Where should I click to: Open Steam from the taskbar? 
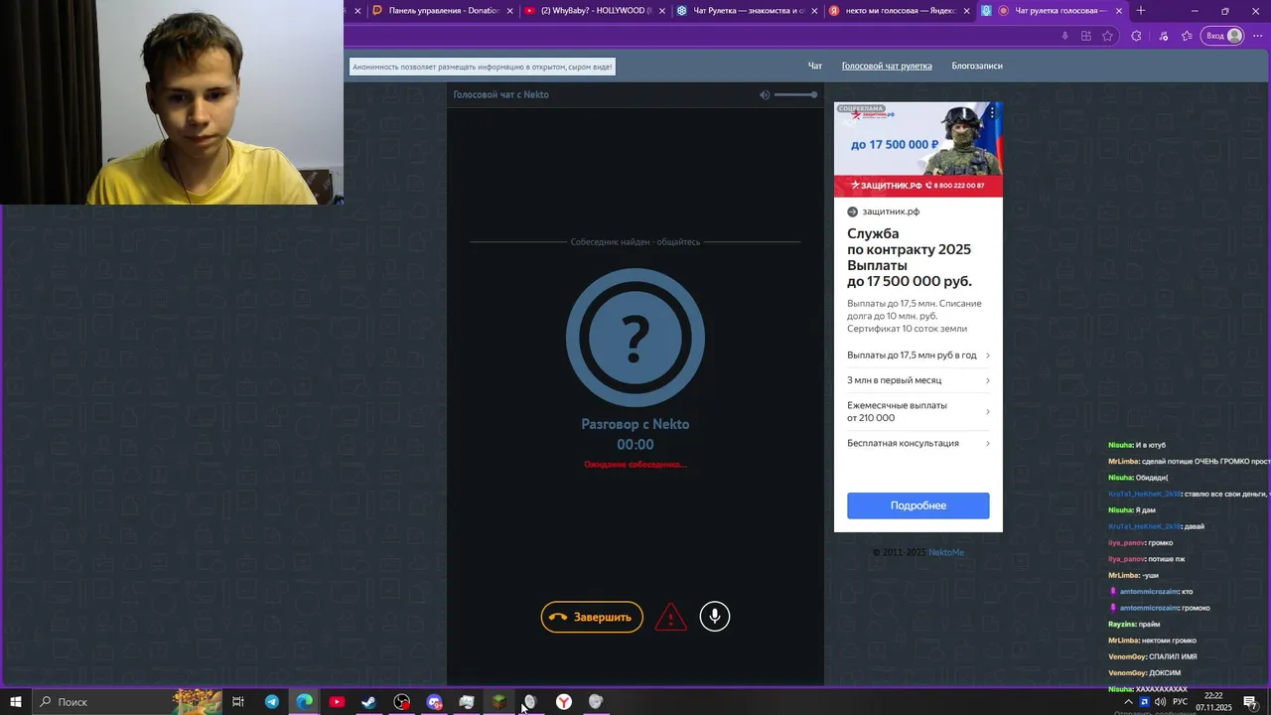pos(368,702)
